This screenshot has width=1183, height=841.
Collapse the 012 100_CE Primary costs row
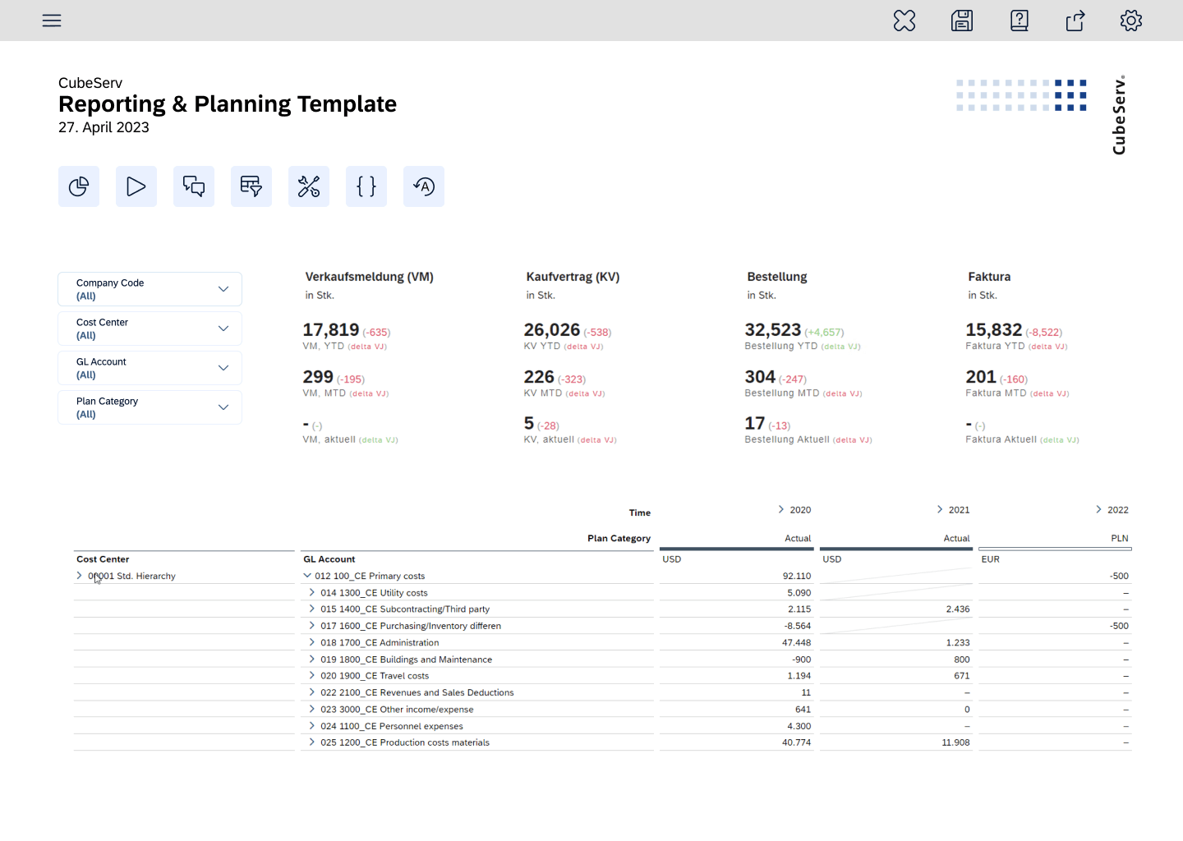coord(310,576)
